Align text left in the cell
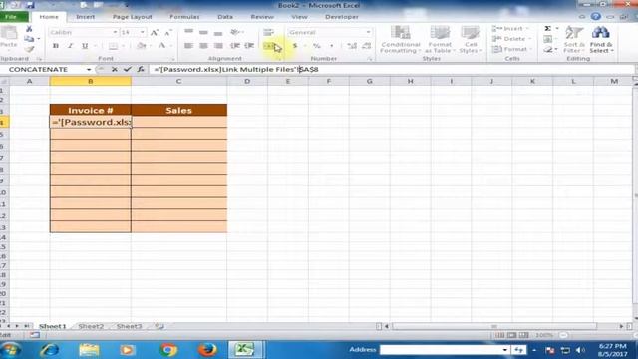The image size is (638, 359). tap(188, 46)
